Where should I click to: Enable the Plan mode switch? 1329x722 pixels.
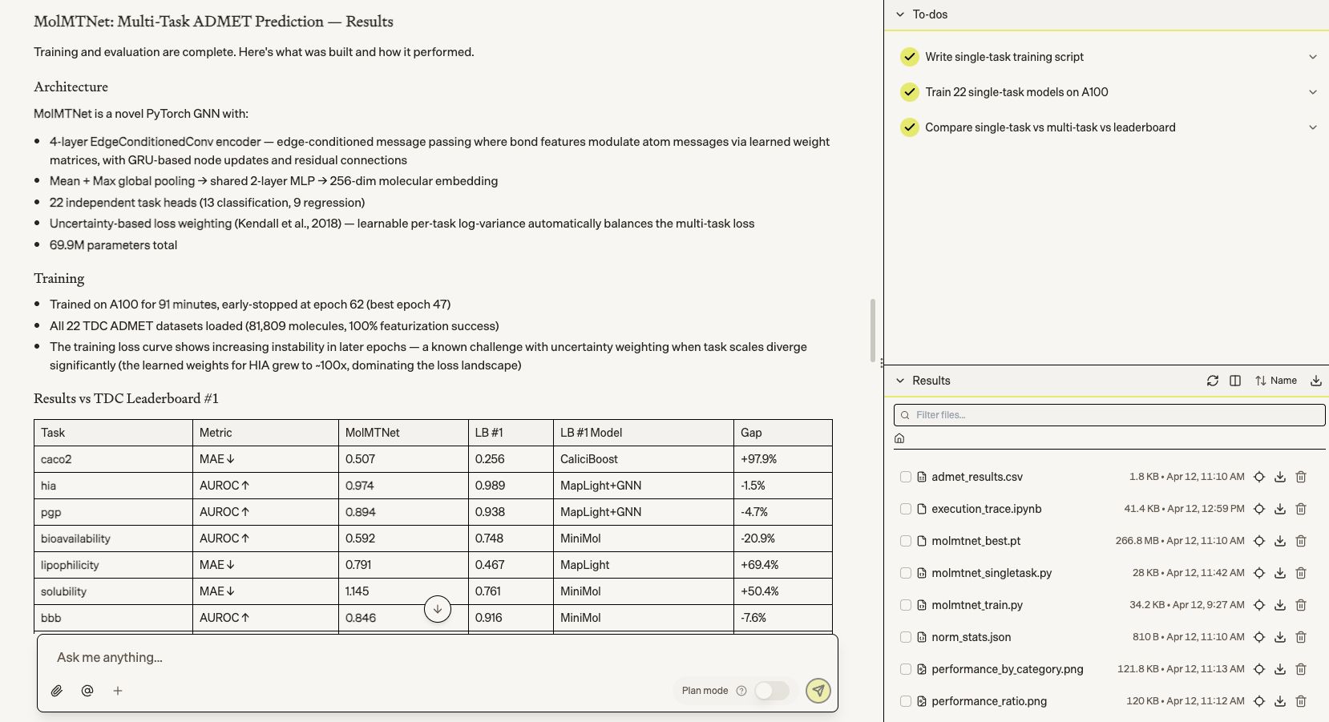click(772, 691)
